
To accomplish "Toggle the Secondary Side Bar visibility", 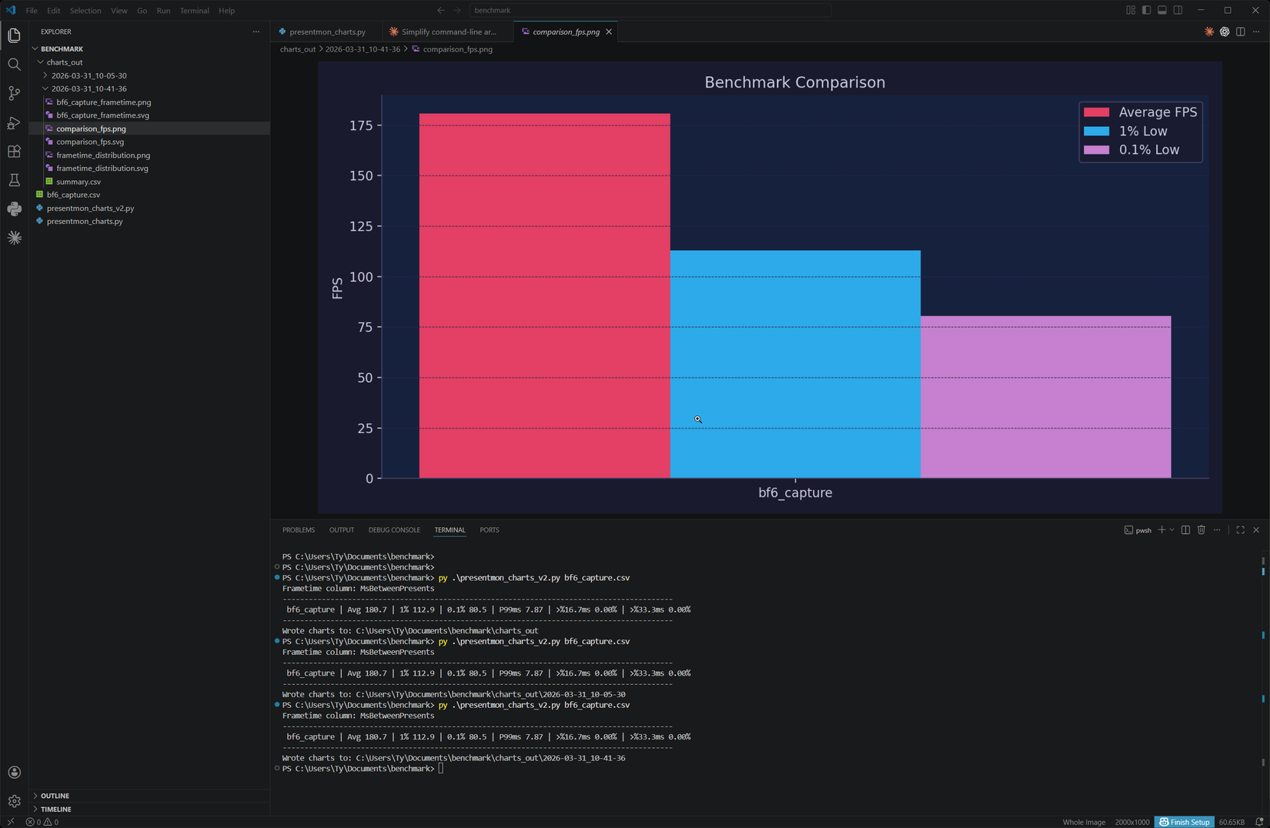I will (1178, 10).
